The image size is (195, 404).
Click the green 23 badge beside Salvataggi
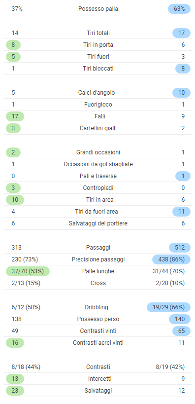(x=15, y=391)
